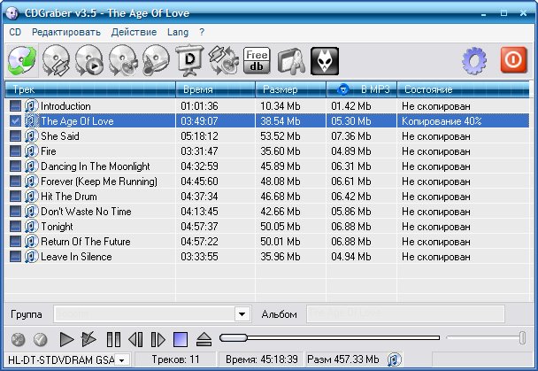
Task: Click the red power exit icon
Action: pyautogui.click(x=513, y=59)
